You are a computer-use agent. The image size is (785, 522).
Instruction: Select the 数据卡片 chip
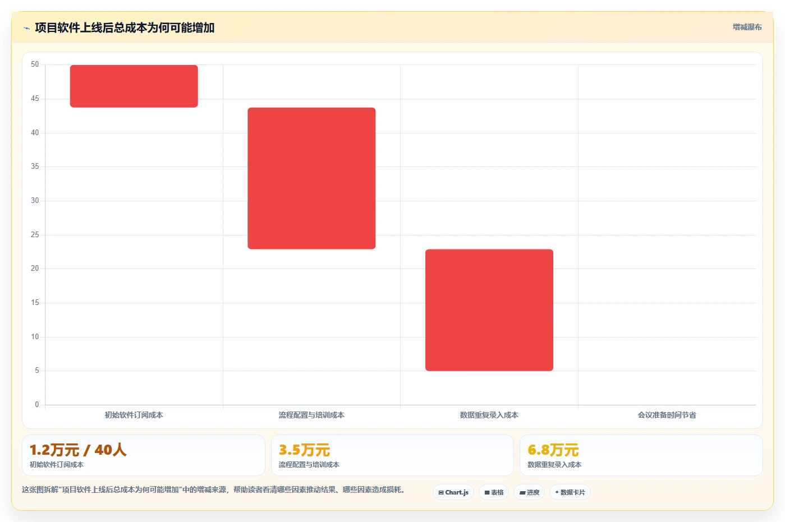click(570, 492)
